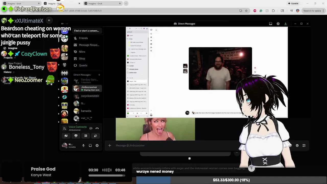Click the Find or start a conversation box
Screen dimensions: 327x184
tap(87, 31)
